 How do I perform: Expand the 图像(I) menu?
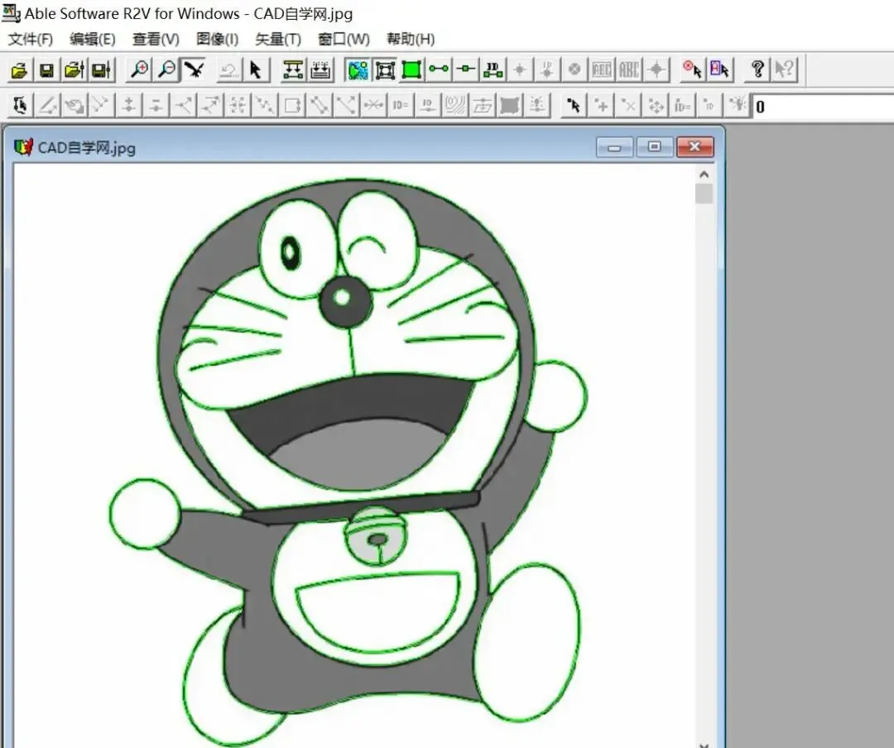pos(217,39)
